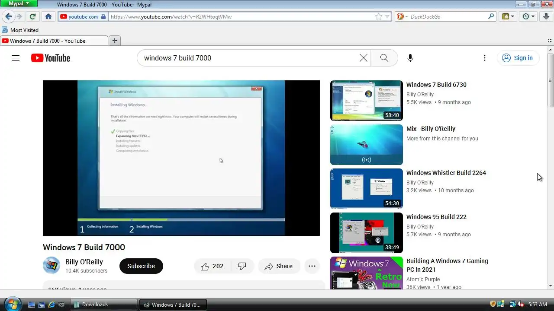Click Switch between windows quick launch icon
Screen dimensions: 554x311
[42, 305]
